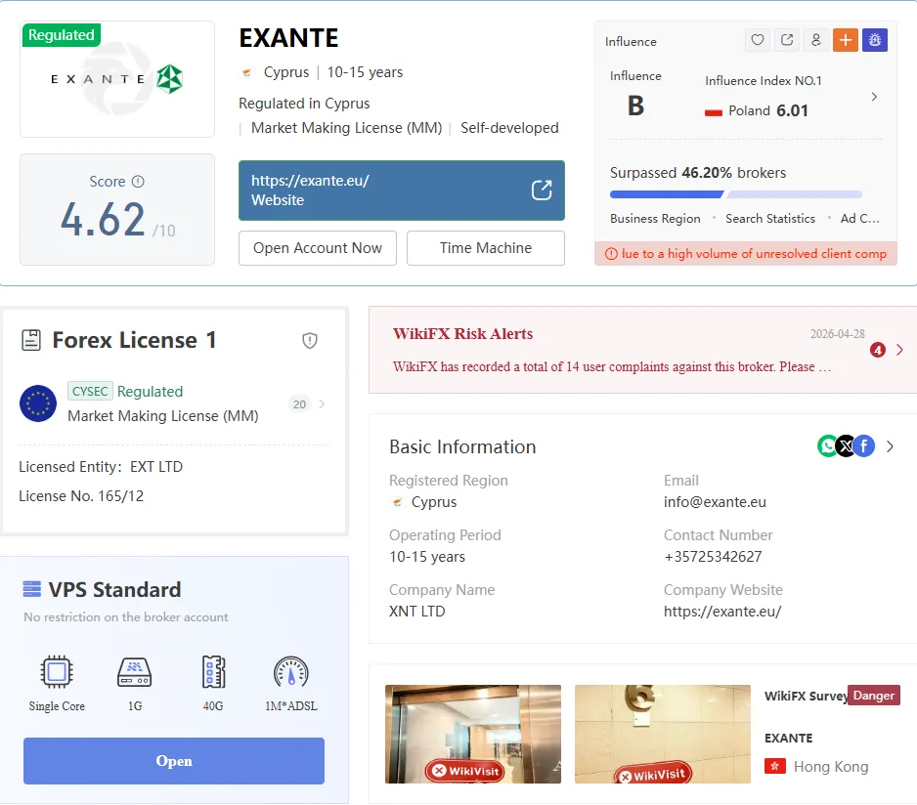Click the Influence grade B
The image size is (917, 805).
pos(635,106)
